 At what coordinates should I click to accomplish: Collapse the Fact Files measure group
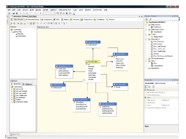11,32
